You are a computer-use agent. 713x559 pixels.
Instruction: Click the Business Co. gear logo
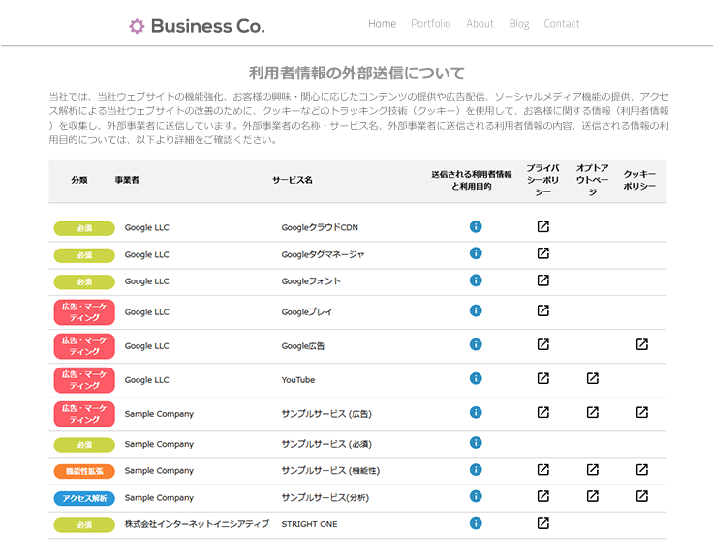[137, 26]
